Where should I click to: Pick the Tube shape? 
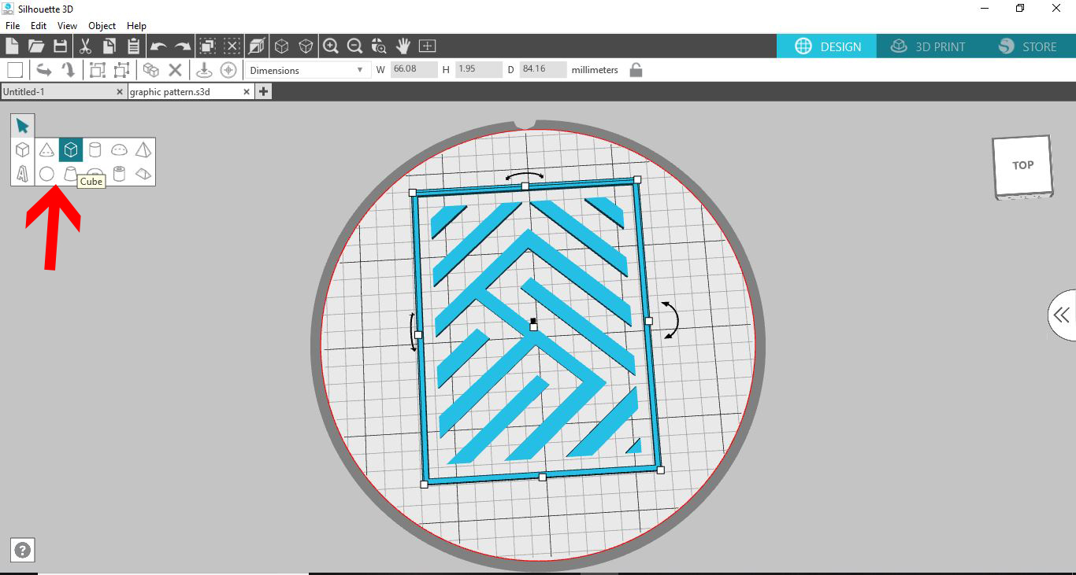tap(119, 174)
